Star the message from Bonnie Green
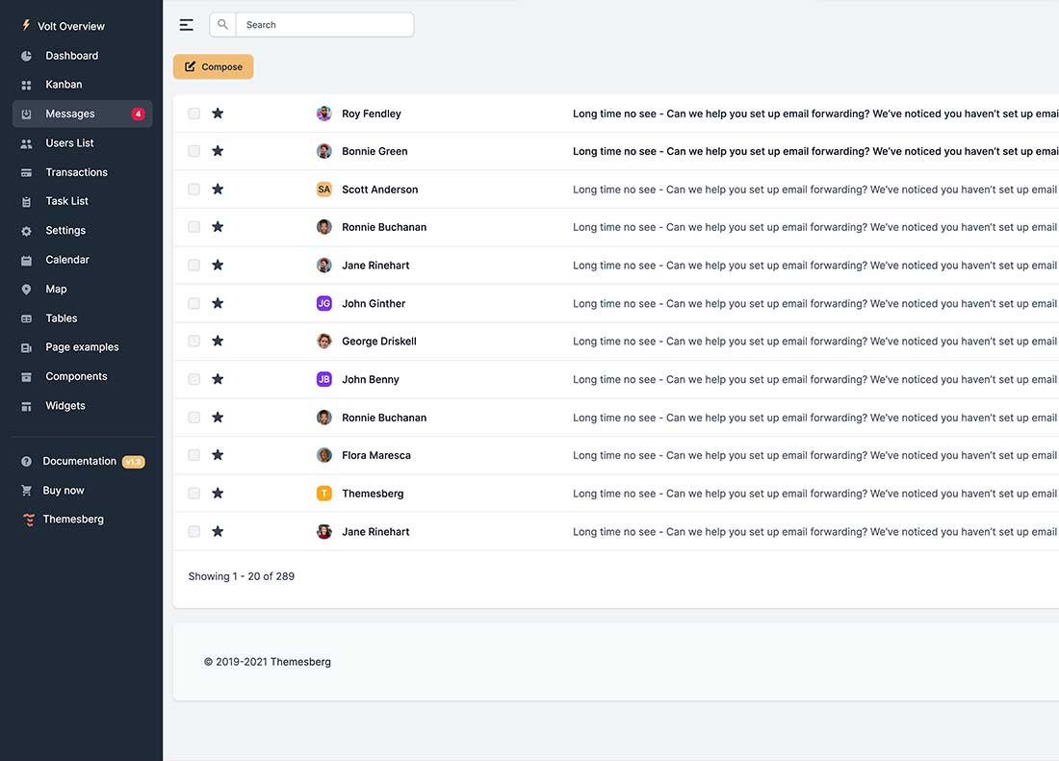The width and height of the screenshot is (1059, 761). [x=218, y=150]
